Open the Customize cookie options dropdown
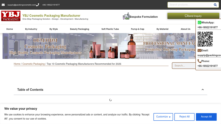Image resolution: width=221 pixels, height=124 pixels. (163, 117)
